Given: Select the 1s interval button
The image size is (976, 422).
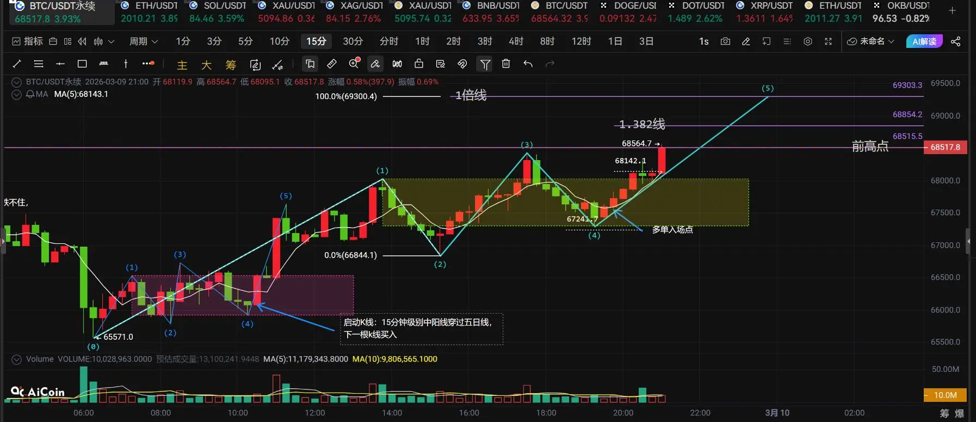Looking at the screenshot, I should pos(703,41).
